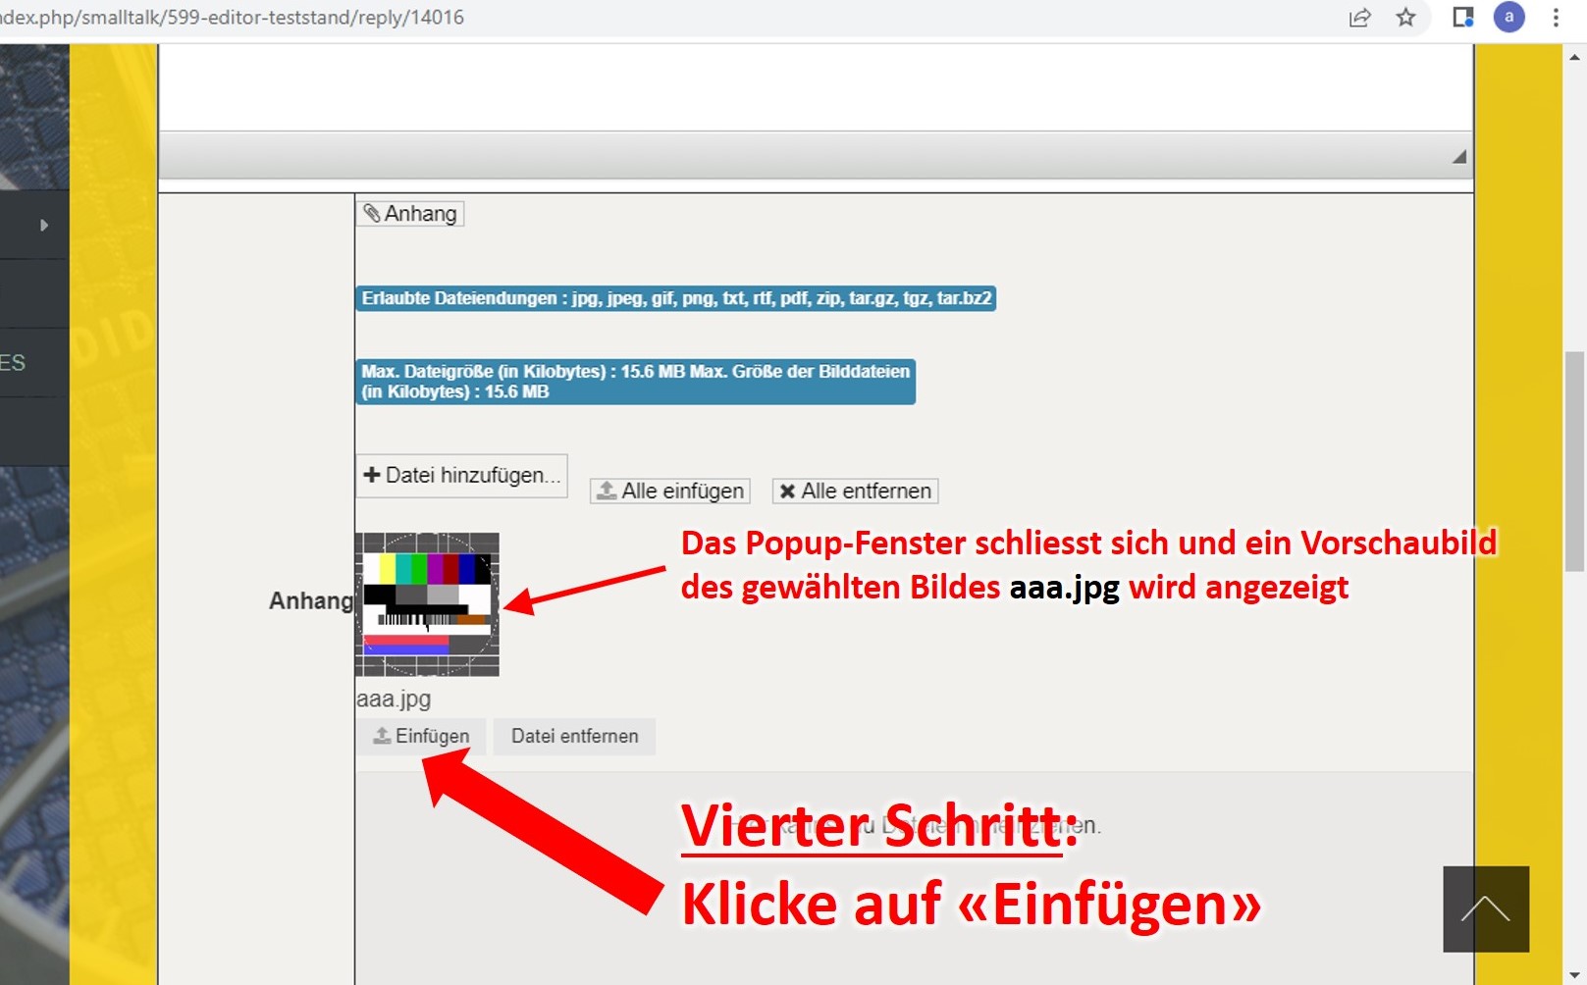1587x985 pixels.
Task: Click the back-to-top arrow button
Action: (1486, 908)
